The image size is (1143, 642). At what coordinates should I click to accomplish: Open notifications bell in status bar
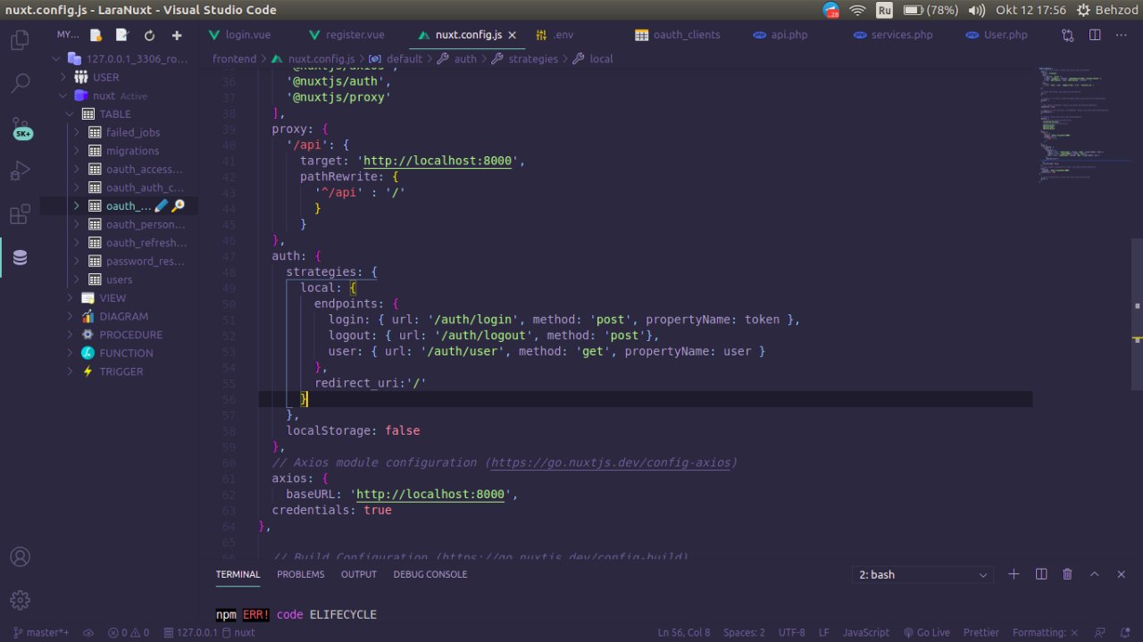(1125, 632)
